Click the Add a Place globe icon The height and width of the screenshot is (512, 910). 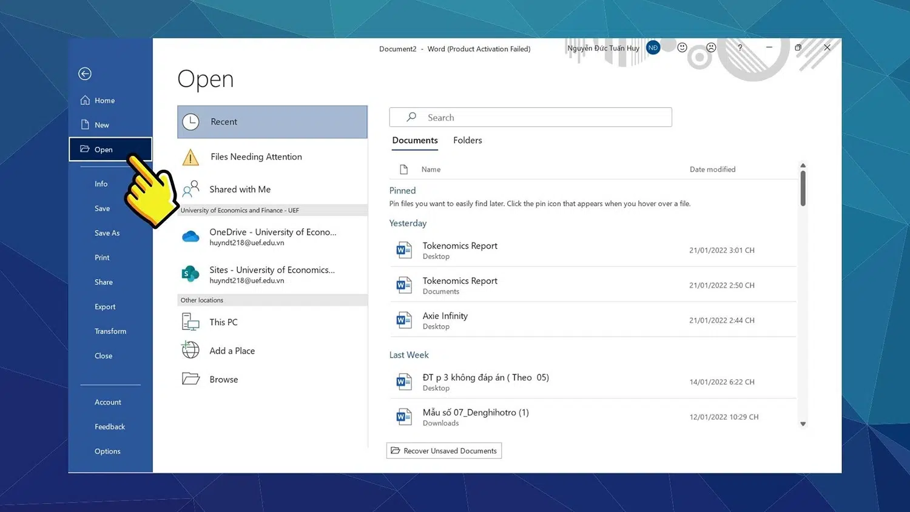pyautogui.click(x=190, y=349)
